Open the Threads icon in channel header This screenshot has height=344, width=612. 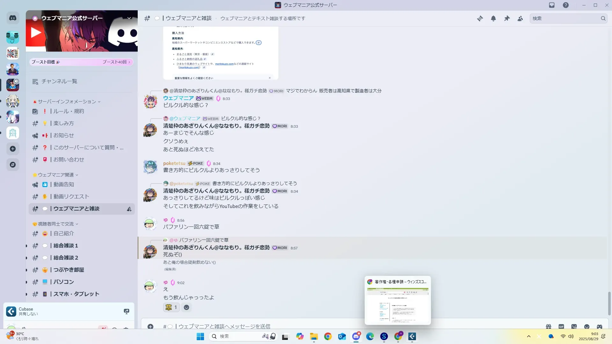pyautogui.click(x=480, y=18)
